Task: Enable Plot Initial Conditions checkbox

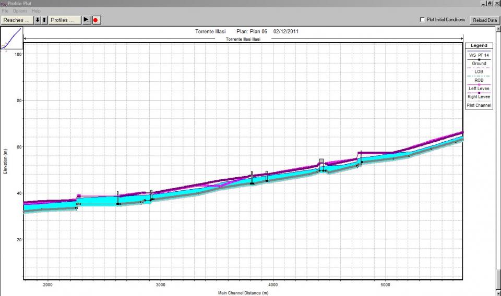Action: tap(422, 20)
